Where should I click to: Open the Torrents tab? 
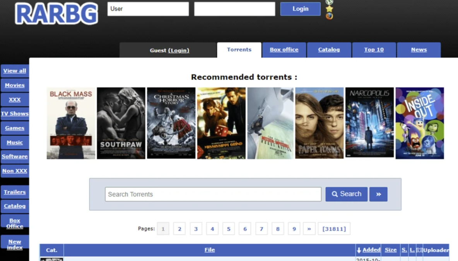click(x=239, y=50)
